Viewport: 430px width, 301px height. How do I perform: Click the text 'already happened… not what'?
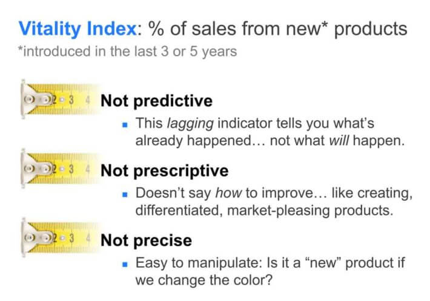point(230,141)
